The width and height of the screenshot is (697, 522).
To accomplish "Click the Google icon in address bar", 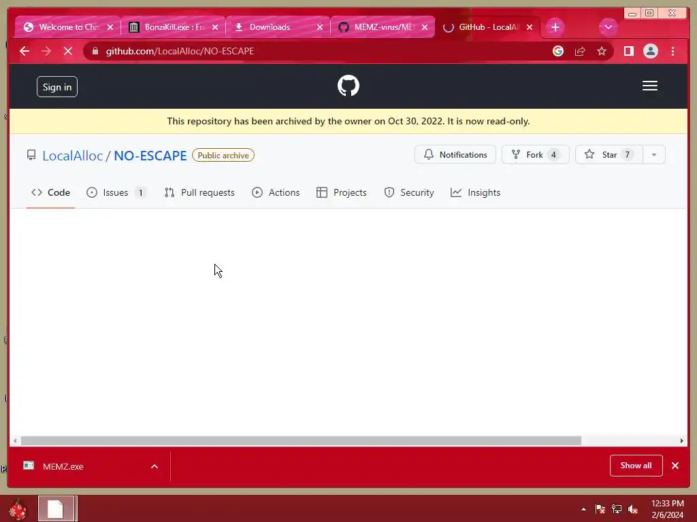I will (558, 51).
